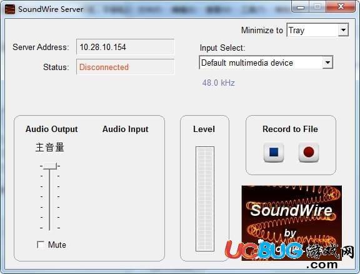Close the SoundWire Server window
This screenshot has width=360, height=274.
pos(341,6)
